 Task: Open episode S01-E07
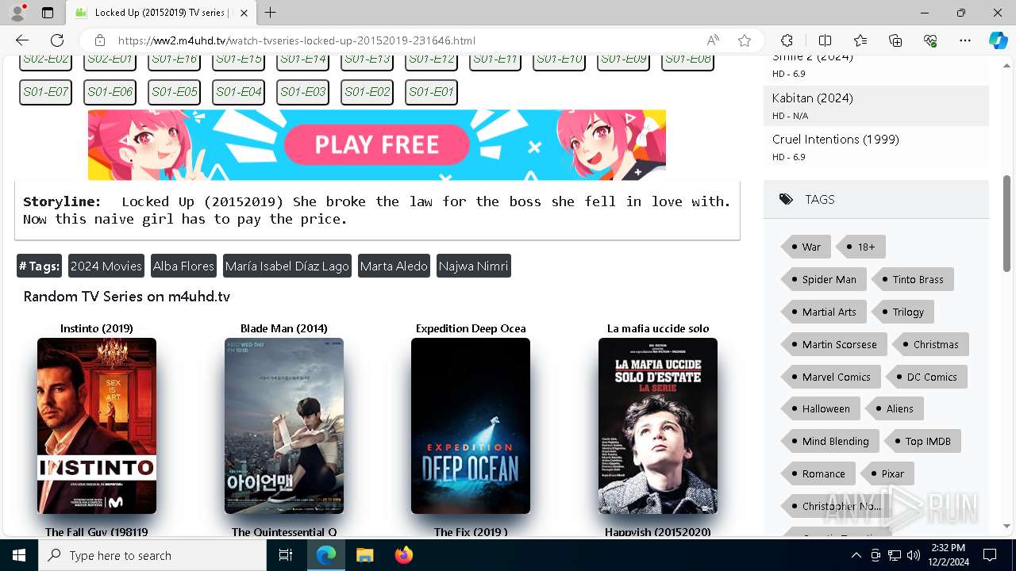[45, 92]
